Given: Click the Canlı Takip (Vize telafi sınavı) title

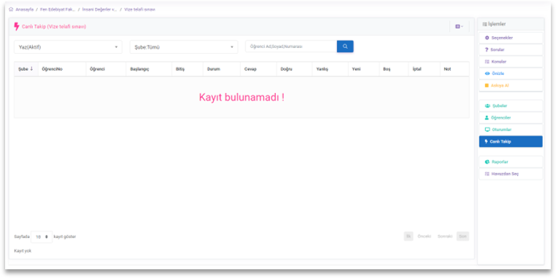Looking at the screenshot, I should (x=54, y=26).
